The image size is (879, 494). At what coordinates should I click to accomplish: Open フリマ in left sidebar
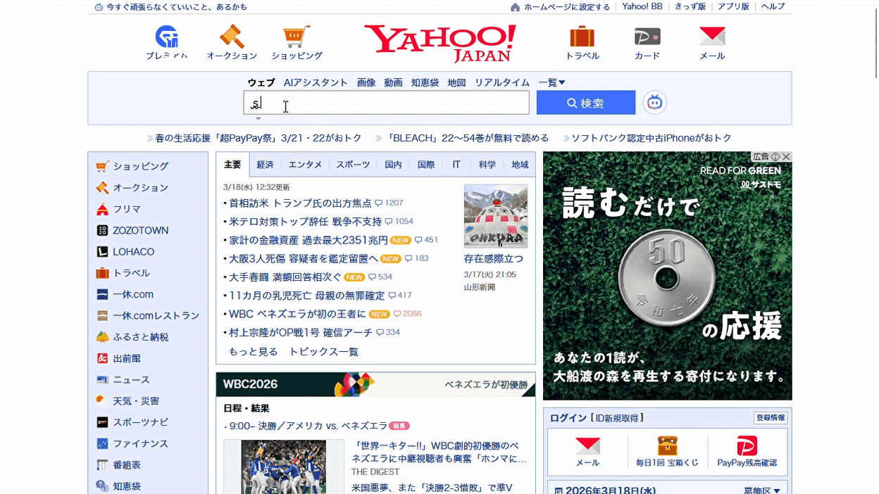[118, 209]
